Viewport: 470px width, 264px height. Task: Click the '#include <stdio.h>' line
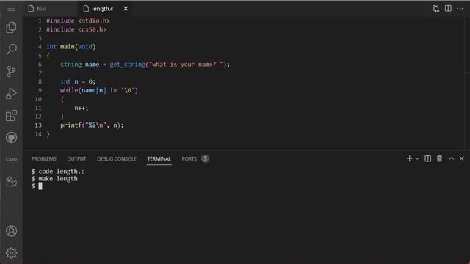(x=78, y=21)
